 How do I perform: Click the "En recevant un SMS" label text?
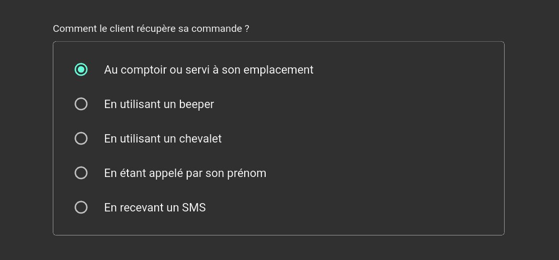tap(155, 208)
